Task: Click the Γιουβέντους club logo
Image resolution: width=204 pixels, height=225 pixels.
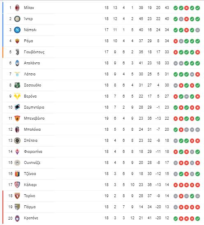Action: point(17,52)
